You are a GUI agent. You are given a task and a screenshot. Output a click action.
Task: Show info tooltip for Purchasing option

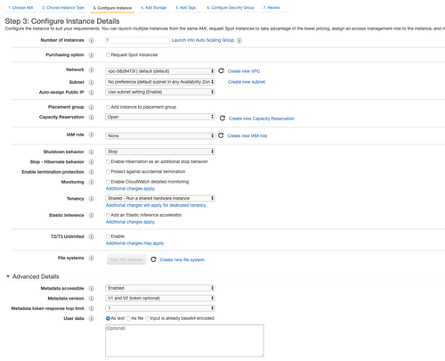pyautogui.click(x=92, y=55)
